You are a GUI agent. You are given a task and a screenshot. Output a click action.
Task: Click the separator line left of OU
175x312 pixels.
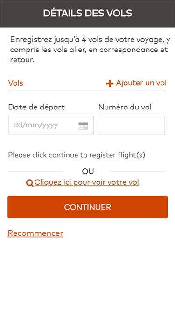[36, 172]
